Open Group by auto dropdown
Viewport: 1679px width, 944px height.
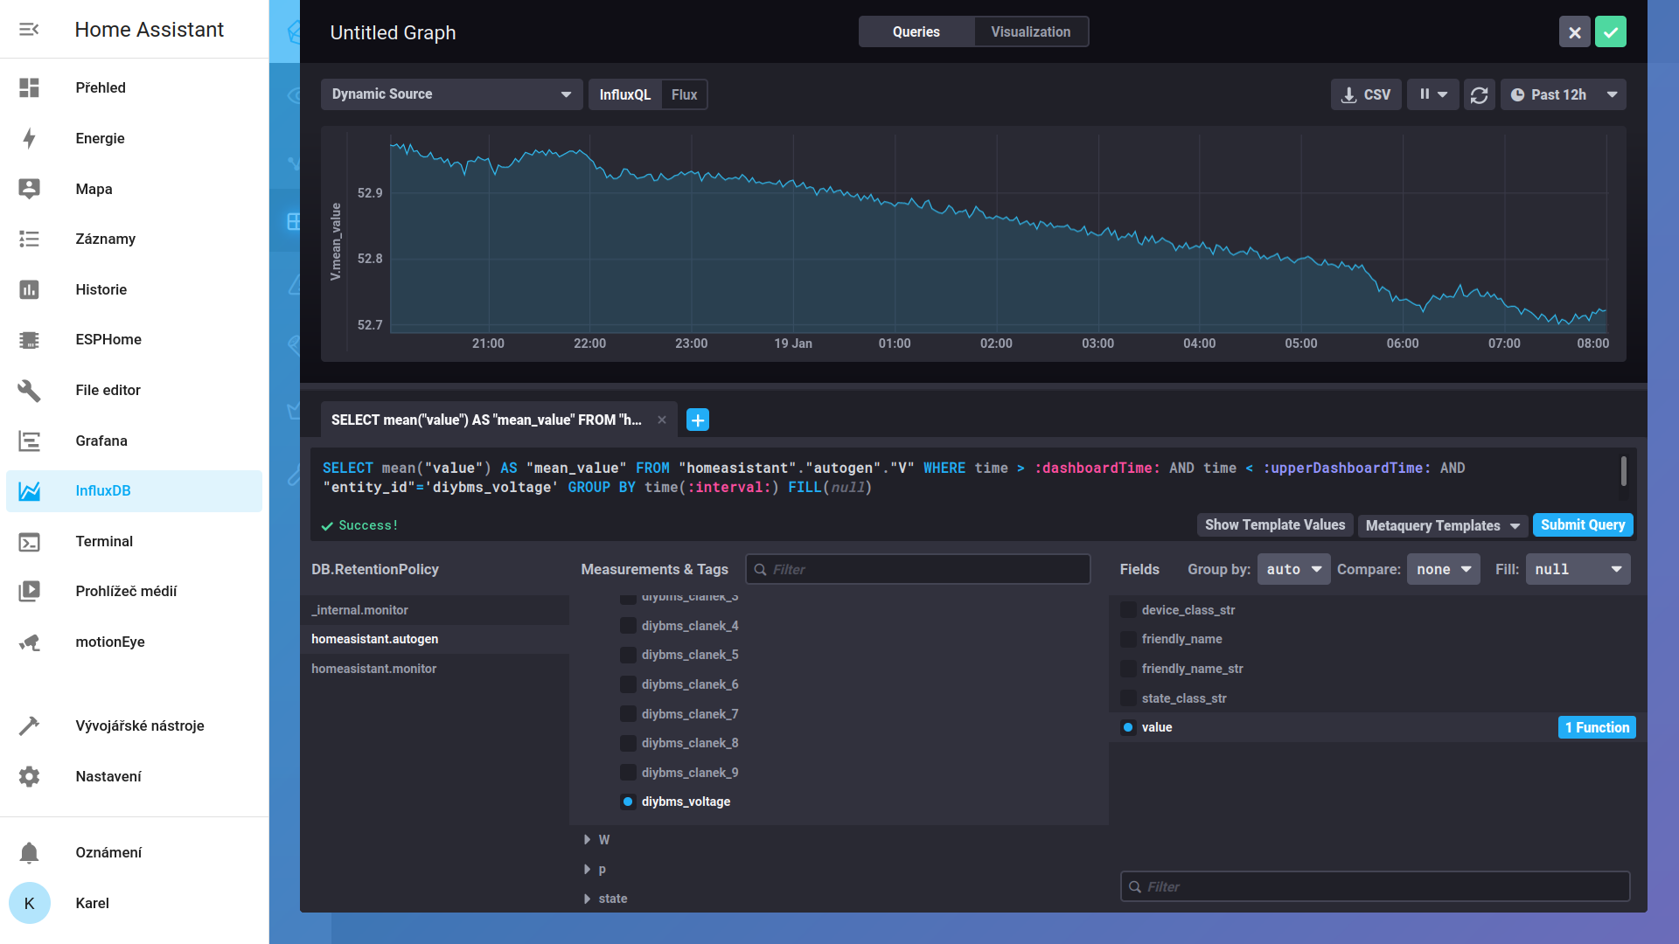[1293, 569]
